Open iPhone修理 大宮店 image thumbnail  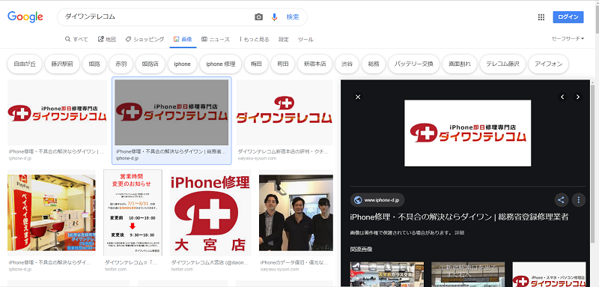[x=210, y=213]
